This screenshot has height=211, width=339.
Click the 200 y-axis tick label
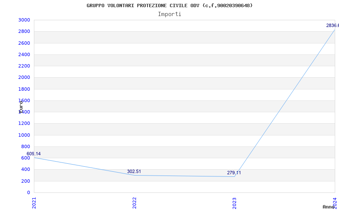tap(25, 181)
